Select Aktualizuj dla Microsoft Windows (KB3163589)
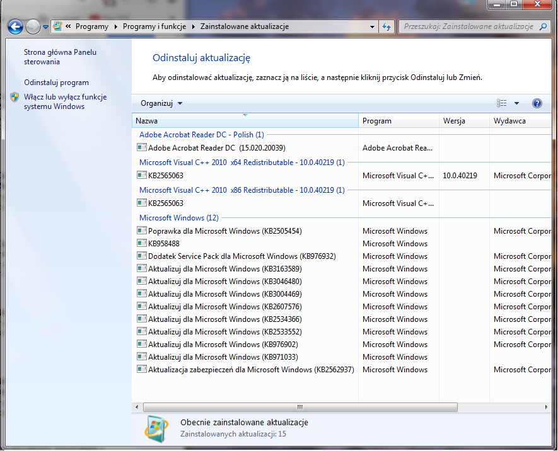 point(225,269)
